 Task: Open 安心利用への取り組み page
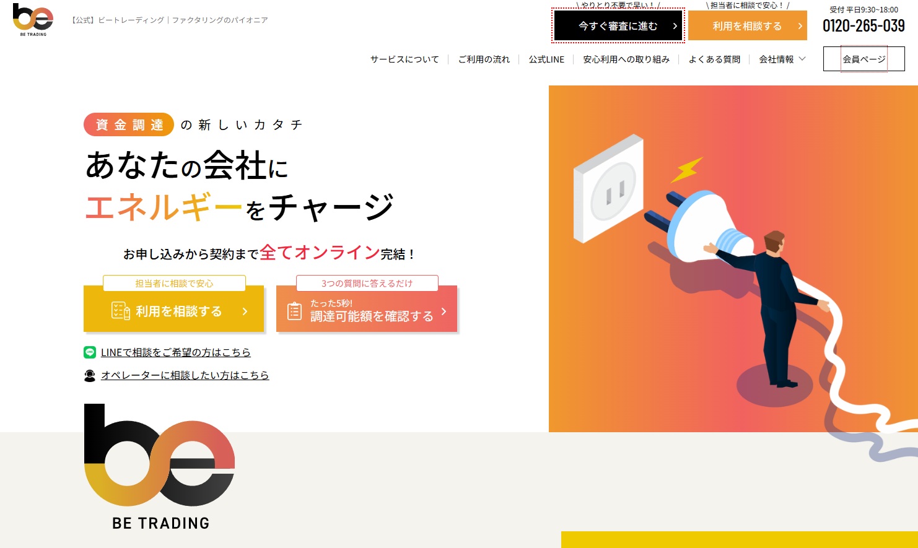click(x=626, y=59)
